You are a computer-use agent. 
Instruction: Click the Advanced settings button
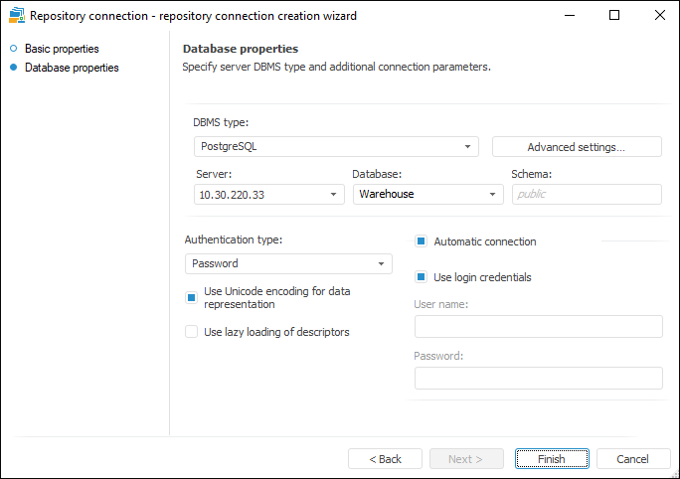pos(577,147)
